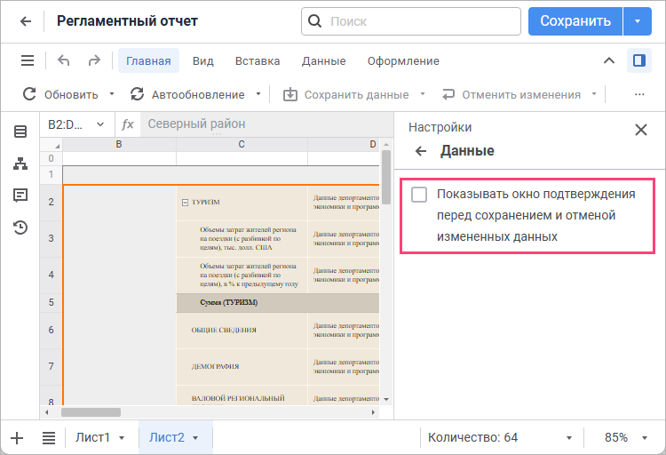Enable Показывать окно подтверждения checkbox

(419, 195)
